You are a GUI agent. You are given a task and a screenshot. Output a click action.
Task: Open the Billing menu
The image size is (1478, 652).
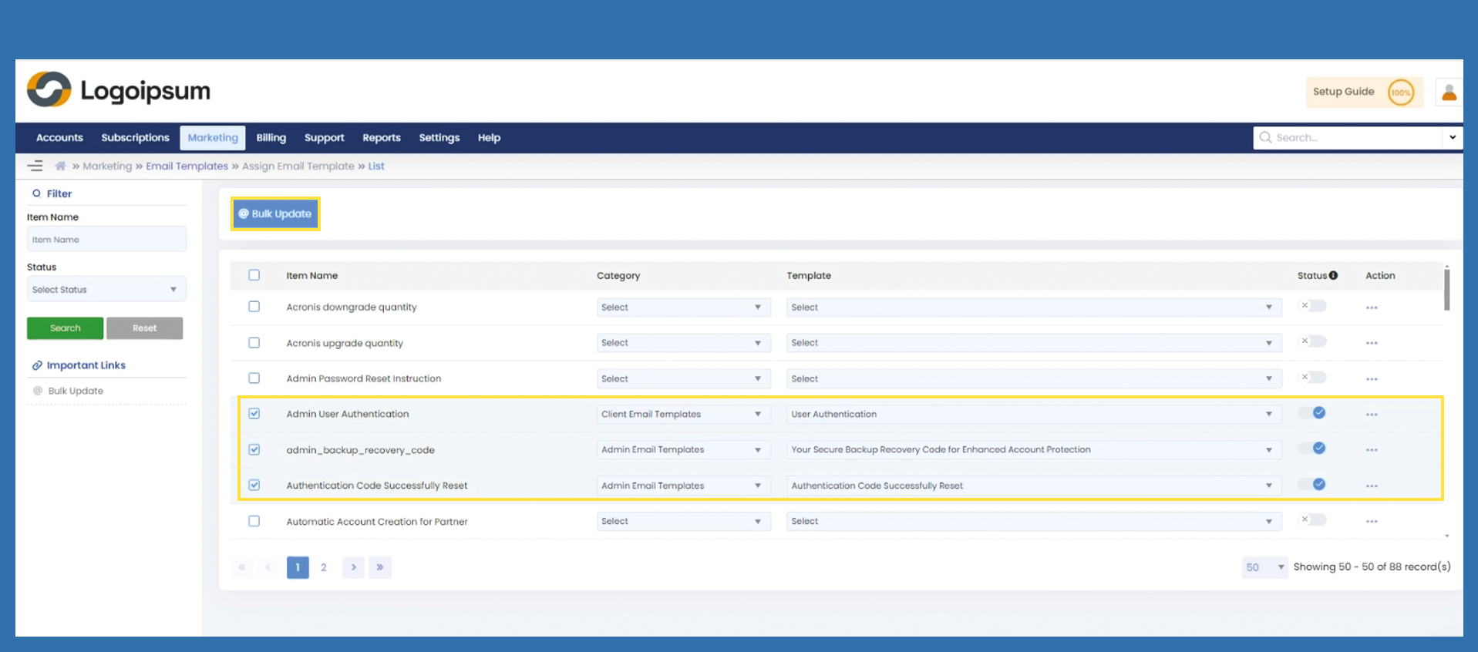271,138
